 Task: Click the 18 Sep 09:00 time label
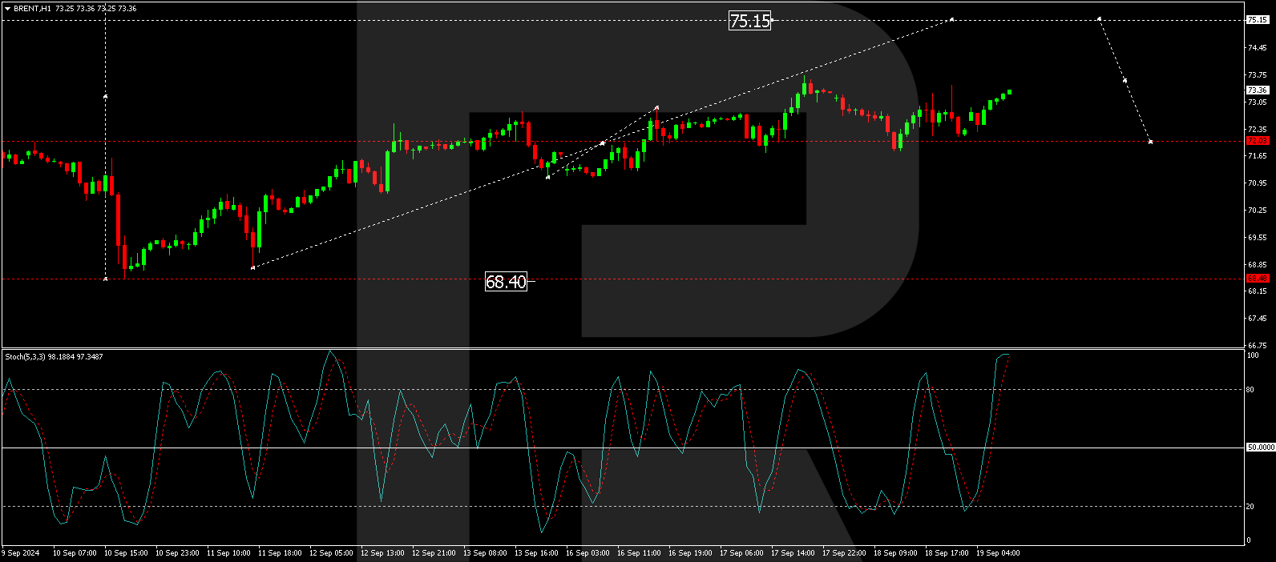tap(895, 553)
